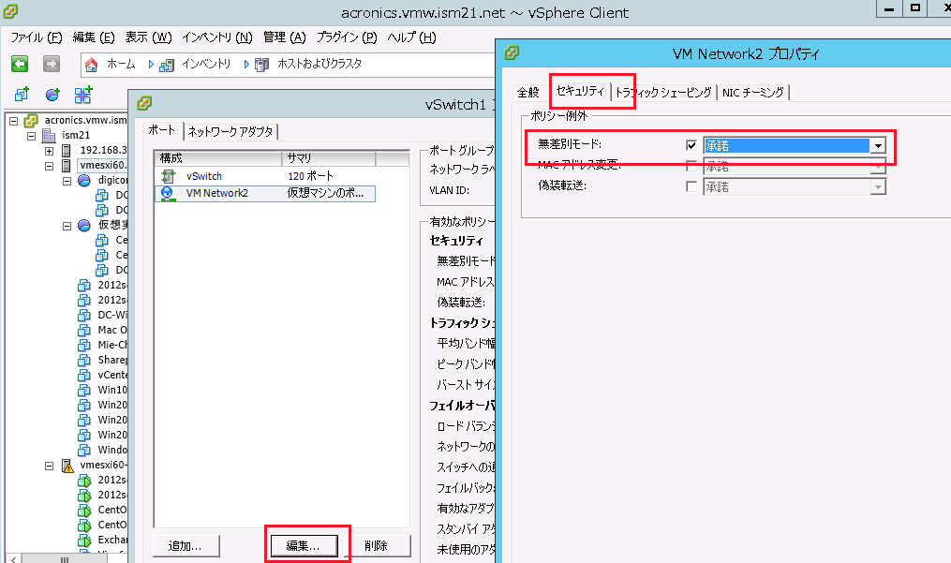Open the 編集 (E) menu

tap(94, 37)
